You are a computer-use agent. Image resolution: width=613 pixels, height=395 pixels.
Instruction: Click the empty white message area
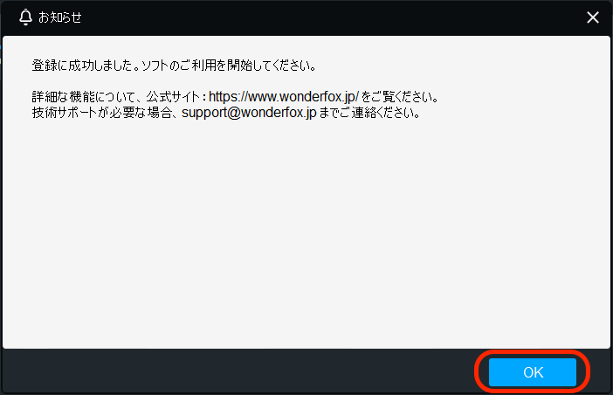coord(306,235)
